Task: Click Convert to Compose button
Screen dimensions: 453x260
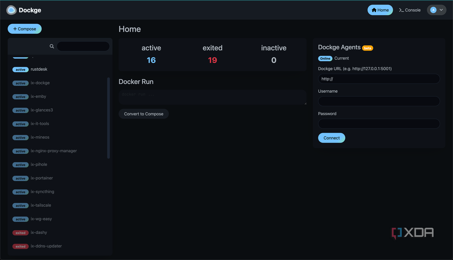Action: tap(144, 114)
